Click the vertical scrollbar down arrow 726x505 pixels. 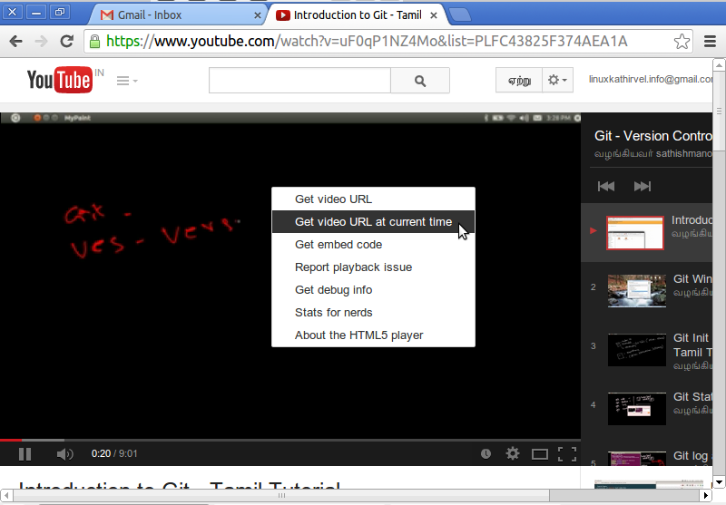pyautogui.click(x=719, y=482)
